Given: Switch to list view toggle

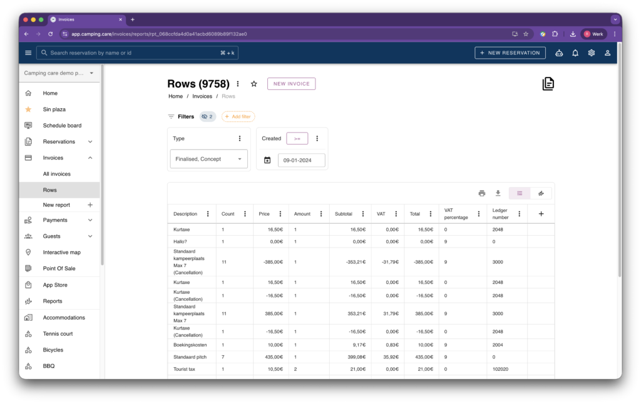Looking at the screenshot, I should click(520, 193).
